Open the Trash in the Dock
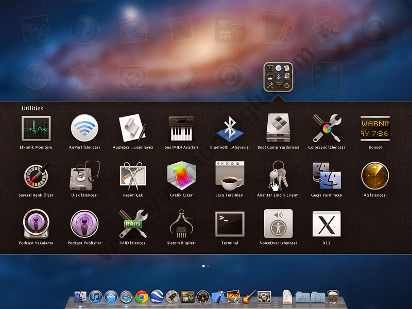 tap(333, 297)
